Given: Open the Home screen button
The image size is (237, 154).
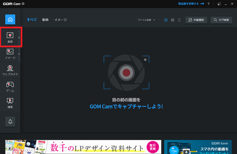Looking at the screenshot, I should tap(10, 19).
